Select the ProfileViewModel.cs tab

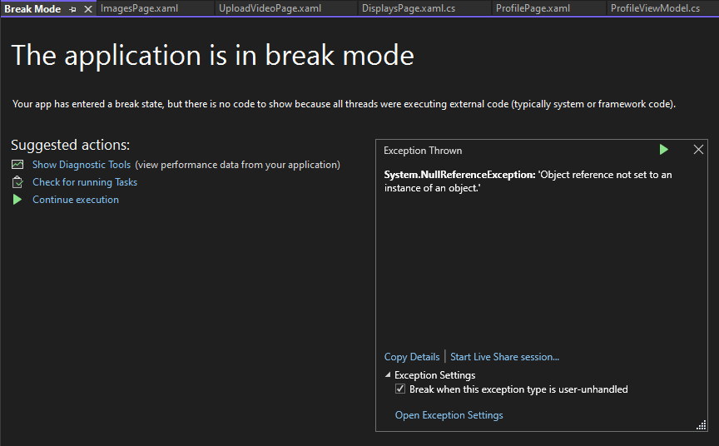click(655, 8)
